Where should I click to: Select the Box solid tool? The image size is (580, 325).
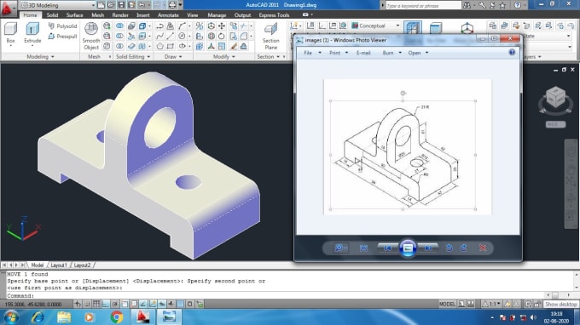(x=11, y=33)
